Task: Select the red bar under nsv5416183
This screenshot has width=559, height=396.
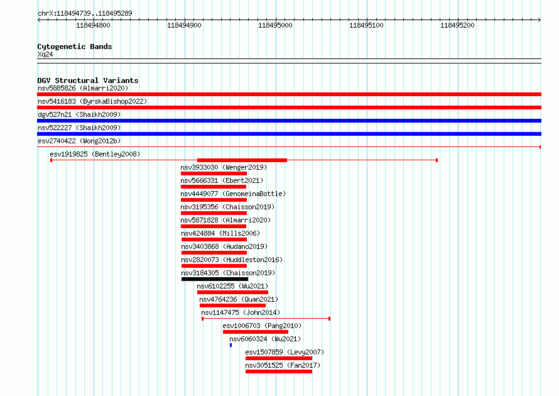Action: (x=289, y=107)
